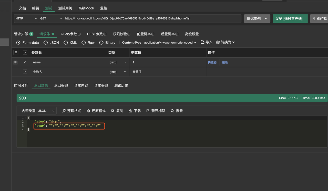Click the name parameter value field

pos(168,62)
